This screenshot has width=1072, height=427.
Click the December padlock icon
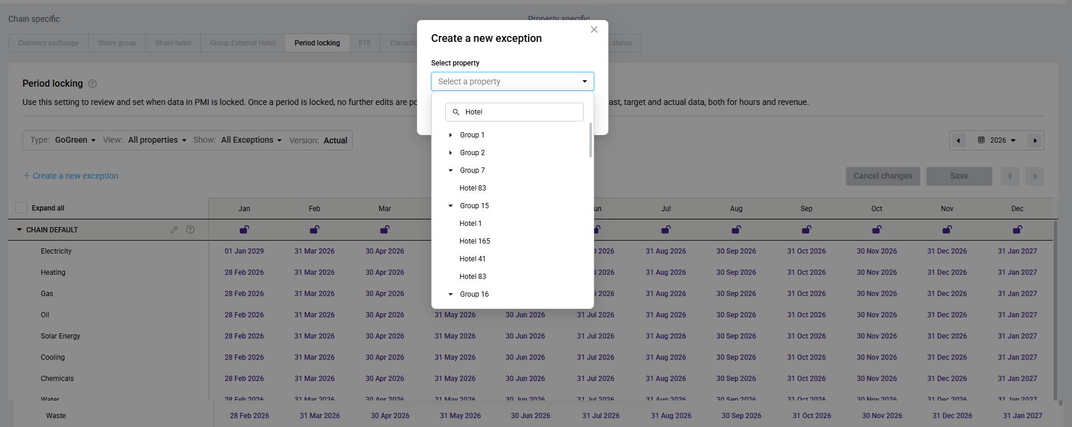click(1017, 229)
